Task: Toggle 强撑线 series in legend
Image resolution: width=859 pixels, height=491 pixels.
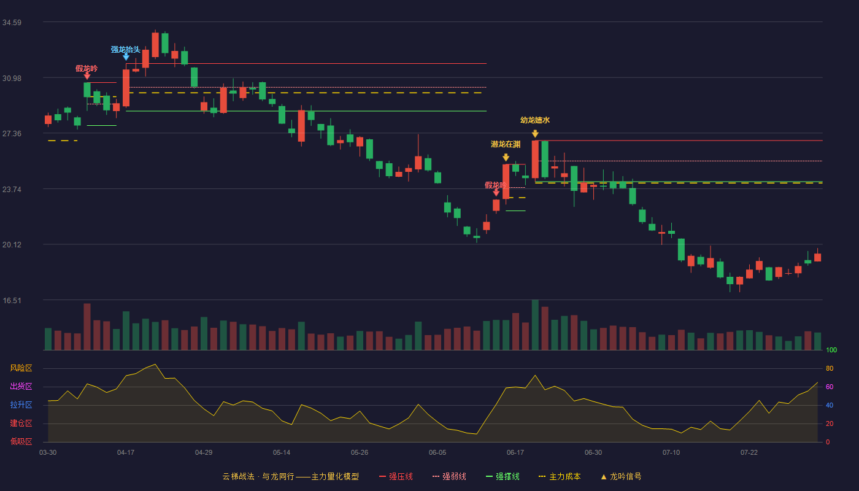Action: [x=503, y=476]
